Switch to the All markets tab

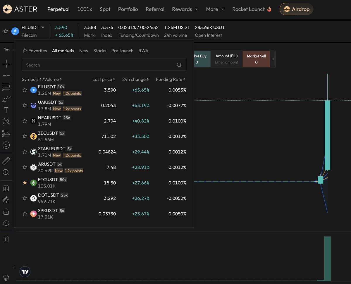tap(63, 51)
